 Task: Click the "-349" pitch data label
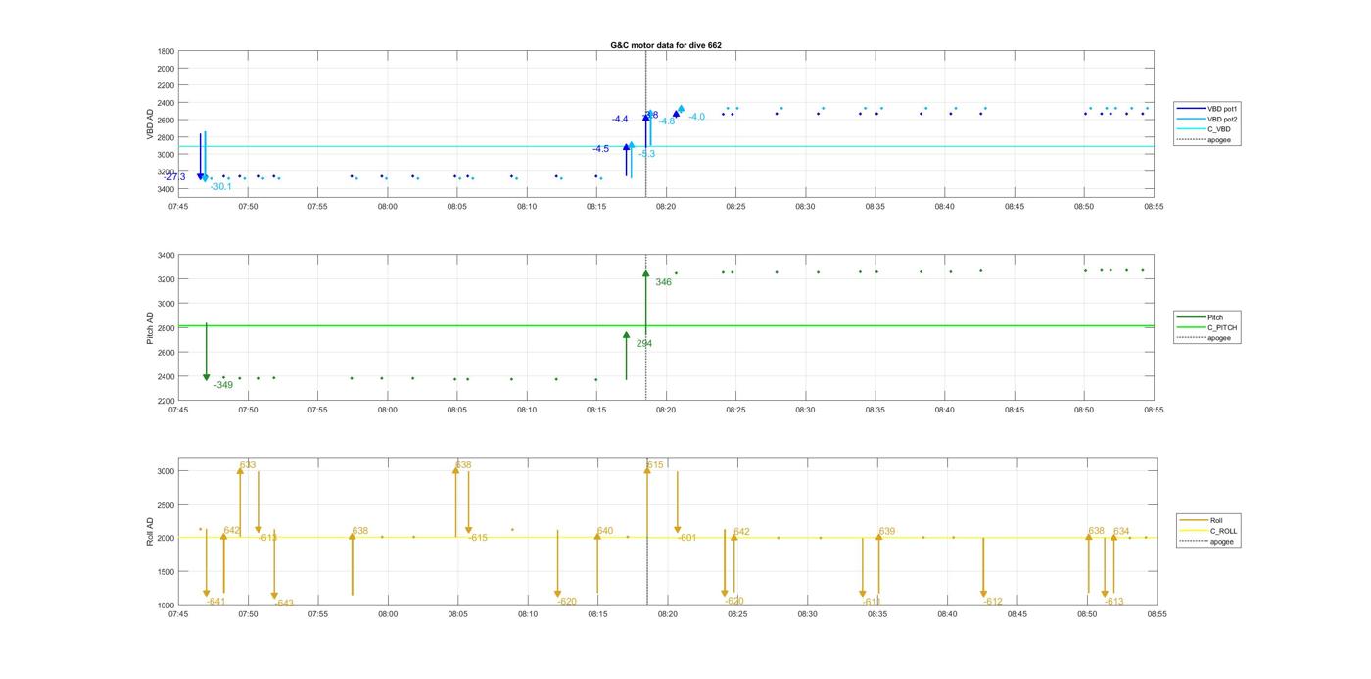(x=223, y=385)
